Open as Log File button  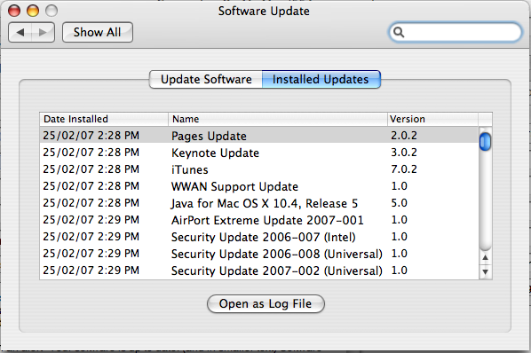[265, 303]
